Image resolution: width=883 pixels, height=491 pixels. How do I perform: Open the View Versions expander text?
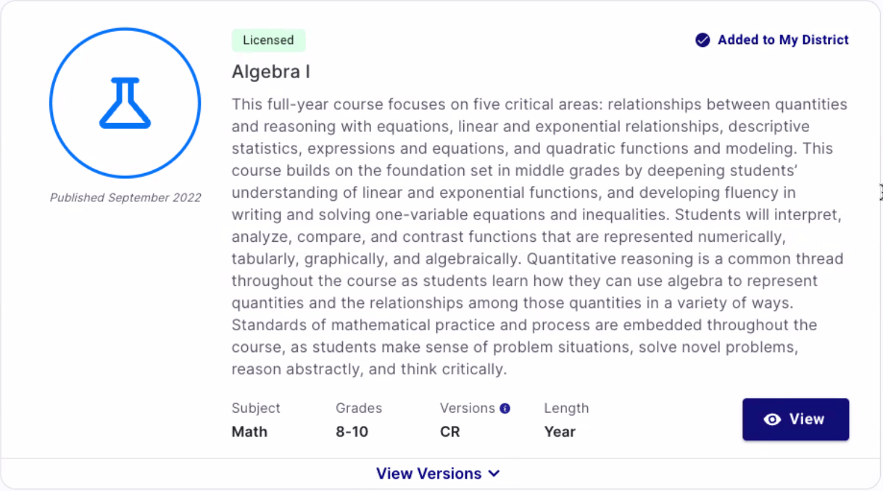[428, 474]
